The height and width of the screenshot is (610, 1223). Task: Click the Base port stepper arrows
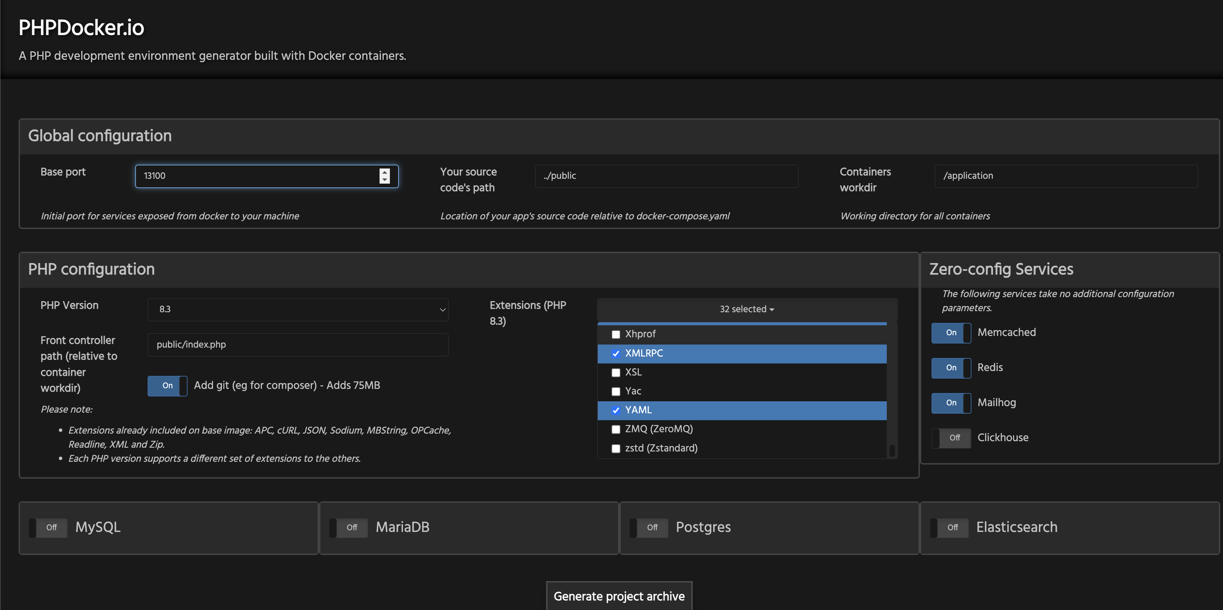tap(385, 176)
